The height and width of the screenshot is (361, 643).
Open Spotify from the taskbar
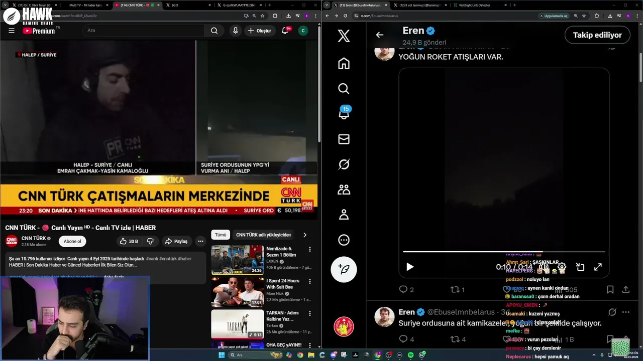410,355
